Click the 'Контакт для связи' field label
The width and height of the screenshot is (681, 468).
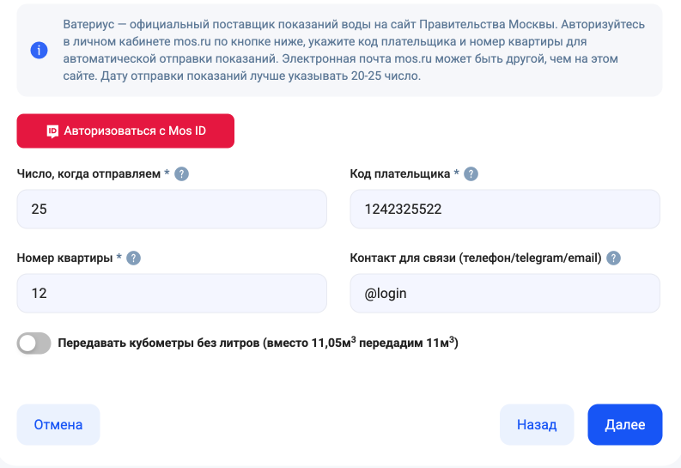[x=475, y=258]
